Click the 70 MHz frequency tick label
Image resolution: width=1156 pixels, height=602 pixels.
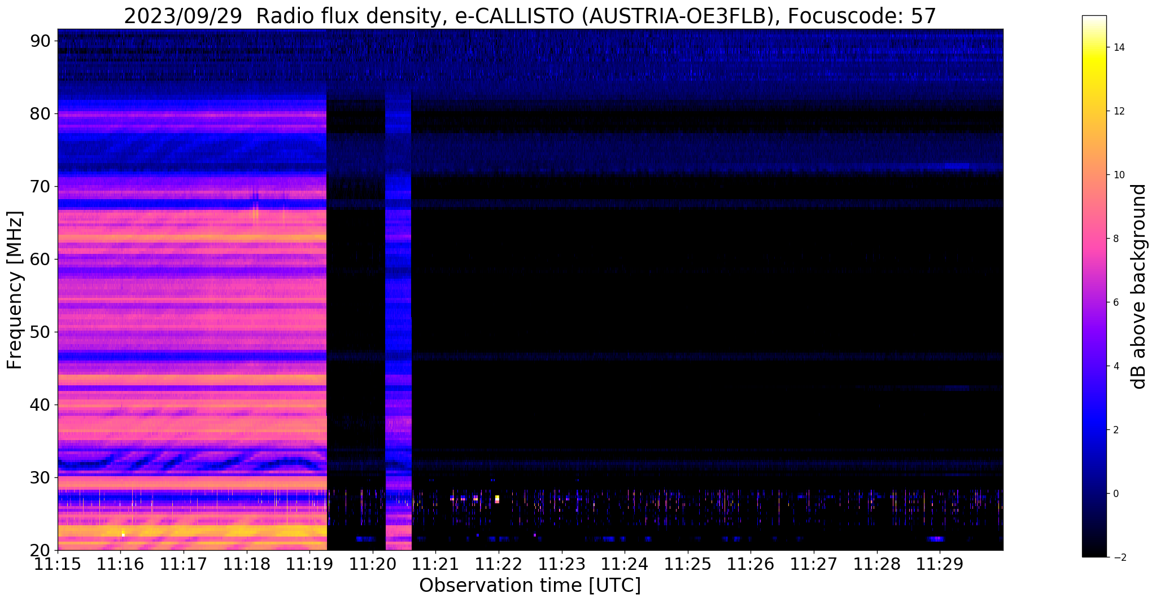coord(41,186)
